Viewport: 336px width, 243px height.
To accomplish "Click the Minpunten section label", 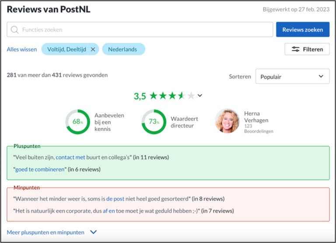I will pos(27,188).
